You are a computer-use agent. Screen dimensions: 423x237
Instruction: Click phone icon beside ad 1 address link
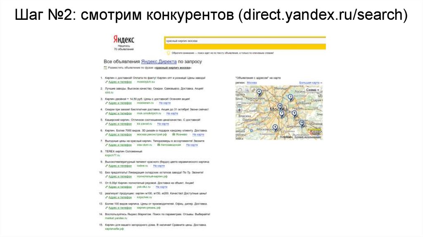pyautogui.click(x=106, y=82)
